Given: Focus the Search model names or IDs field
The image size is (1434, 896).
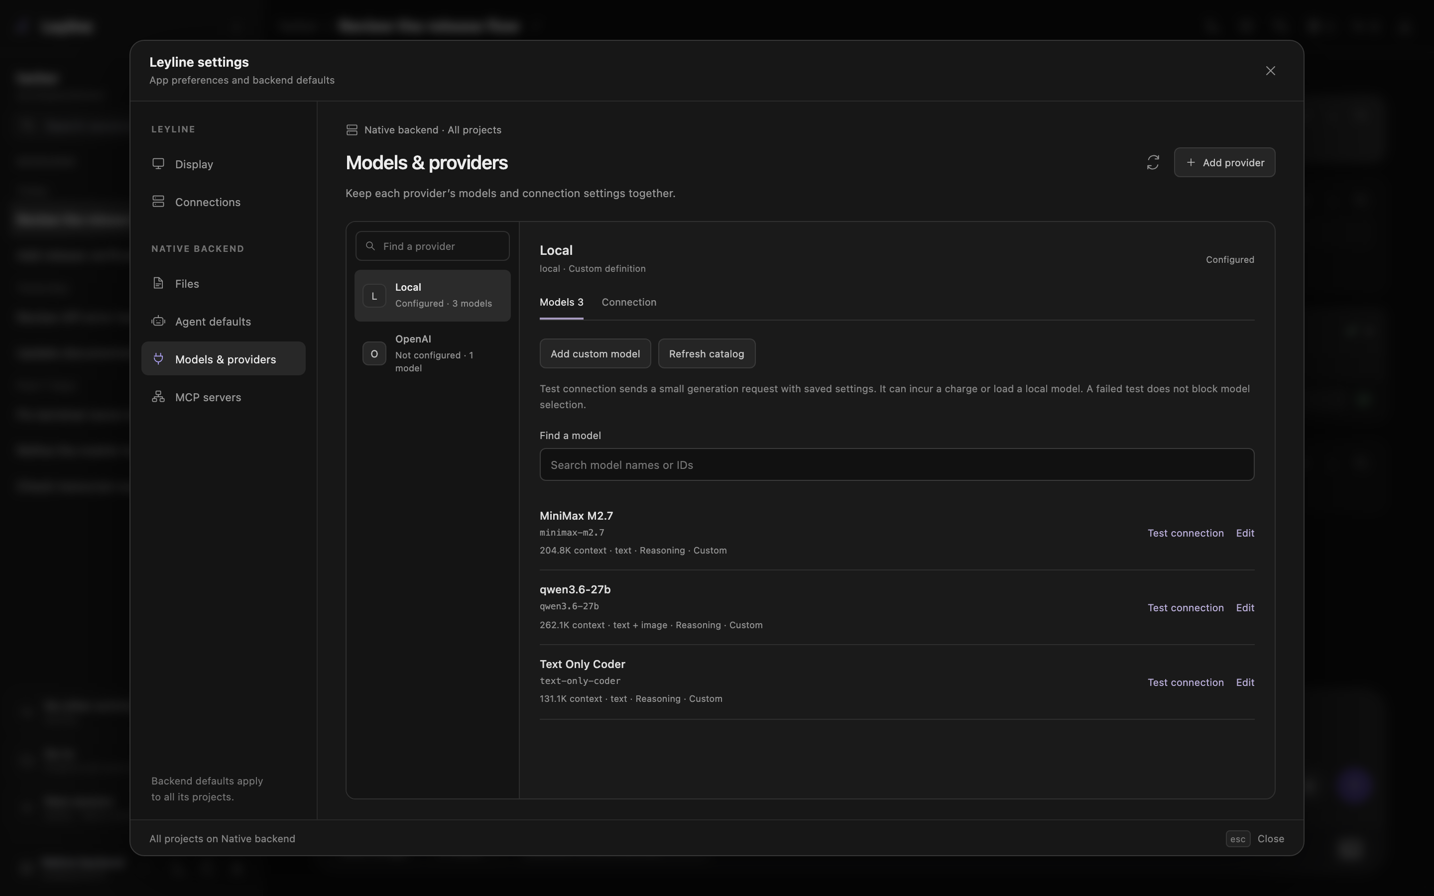Looking at the screenshot, I should tap(897, 464).
